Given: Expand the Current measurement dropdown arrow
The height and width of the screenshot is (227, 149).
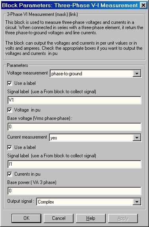Looking at the screenshot, I should click(137, 137).
